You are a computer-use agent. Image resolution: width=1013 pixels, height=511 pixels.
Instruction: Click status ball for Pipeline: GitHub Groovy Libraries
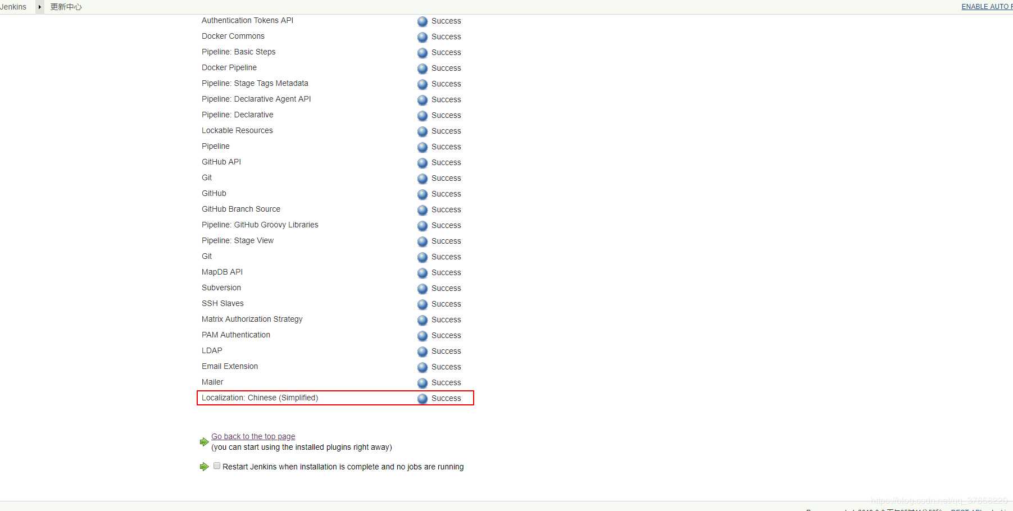pyautogui.click(x=423, y=226)
